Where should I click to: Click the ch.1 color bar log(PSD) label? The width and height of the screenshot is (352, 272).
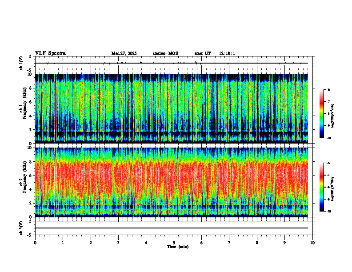[333, 116]
